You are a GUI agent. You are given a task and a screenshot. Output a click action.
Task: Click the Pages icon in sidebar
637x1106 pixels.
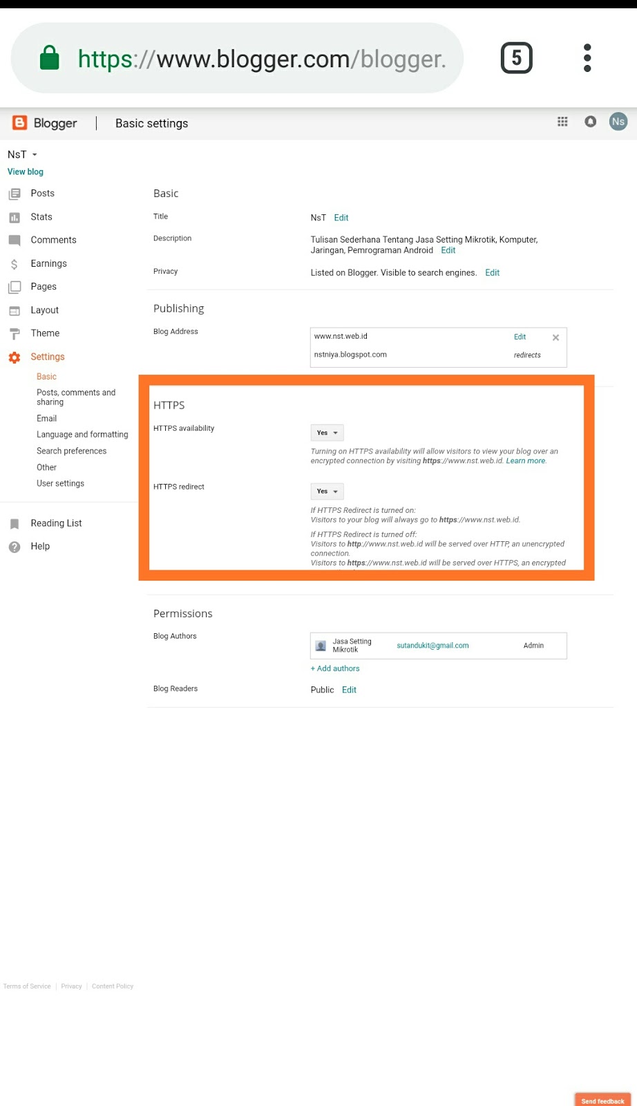[15, 287]
